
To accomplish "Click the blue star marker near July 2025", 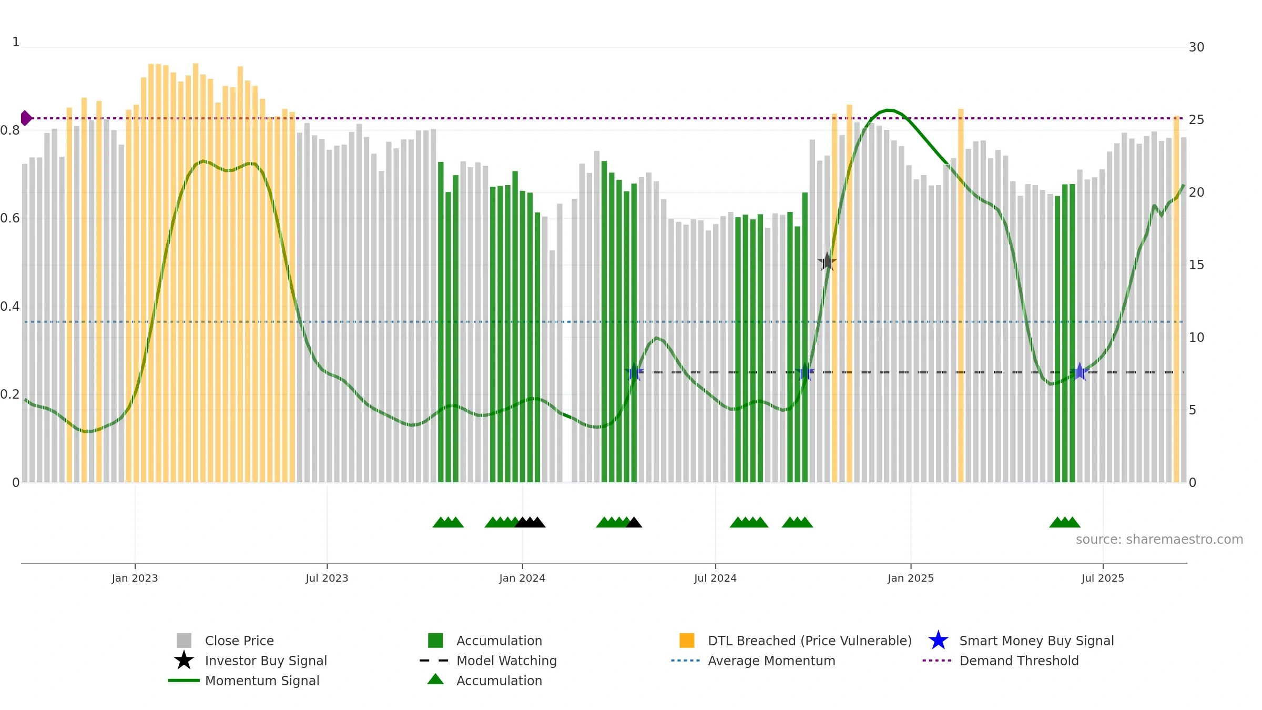I will (1080, 372).
